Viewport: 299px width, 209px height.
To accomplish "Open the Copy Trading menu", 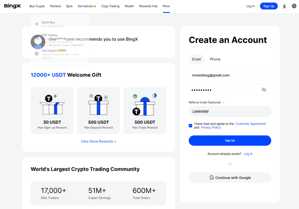I will 110,6.
